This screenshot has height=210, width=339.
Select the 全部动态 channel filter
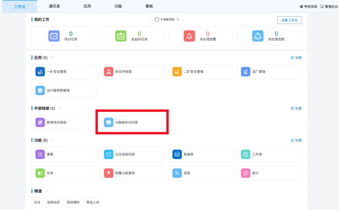[x=53, y=202]
